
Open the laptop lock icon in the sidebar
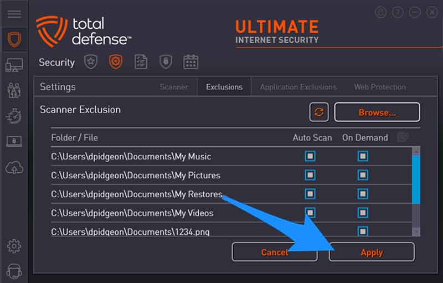pyautogui.click(x=14, y=141)
